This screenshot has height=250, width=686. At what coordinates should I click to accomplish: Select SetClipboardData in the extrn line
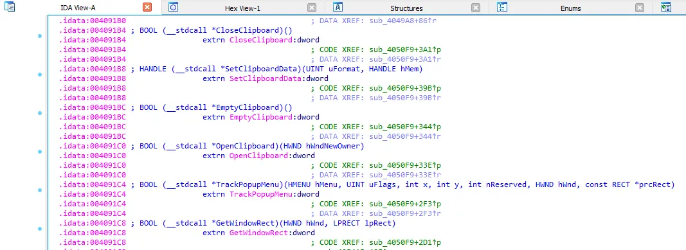pos(266,78)
